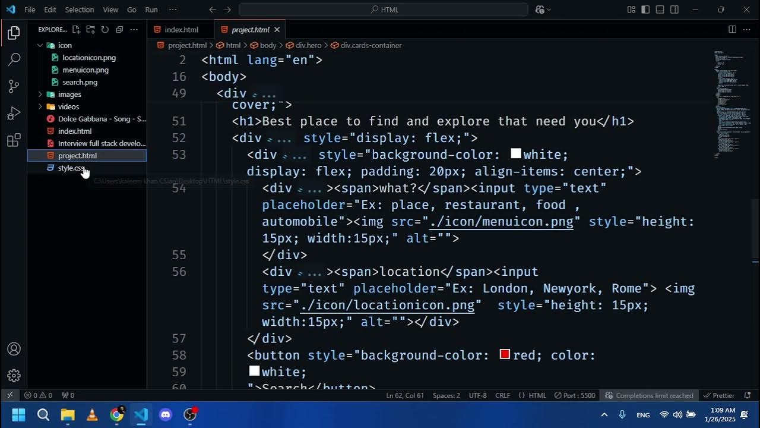Image resolution: width=760 pixels, height=428 pixels.
Task: Open the white color swatch on line 59
Action: (254, 371)
